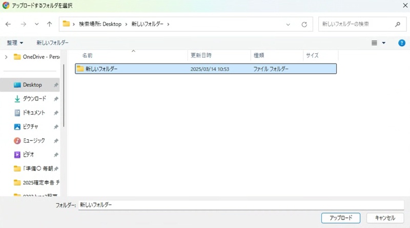Click the sidebar vertical scrollbar
This screenshot has width=410, height=228.
click(x=64, y=96)
